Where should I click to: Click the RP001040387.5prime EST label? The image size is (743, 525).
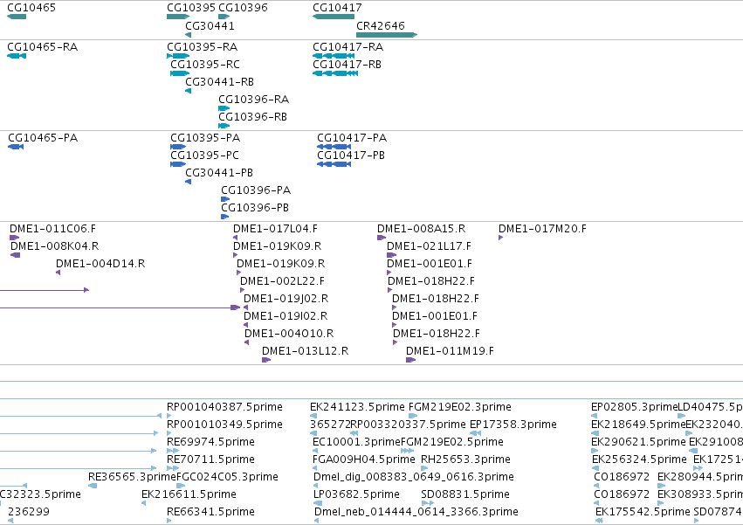click(224, 407)
